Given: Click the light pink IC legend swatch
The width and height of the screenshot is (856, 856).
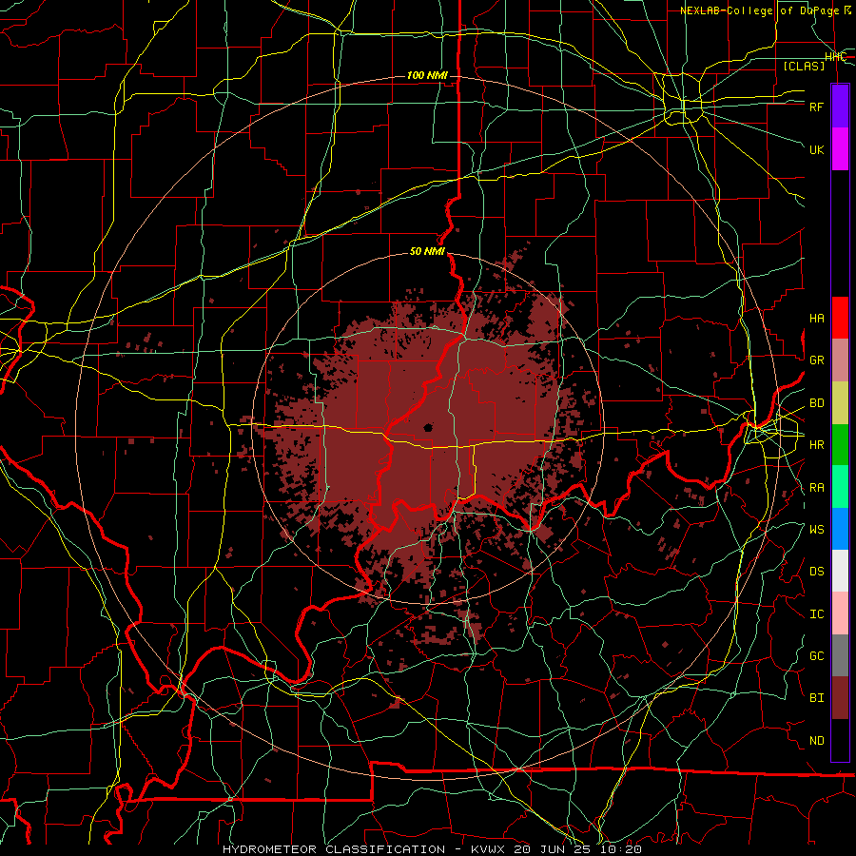Looking at the screenshot, I should click(840, 613).
